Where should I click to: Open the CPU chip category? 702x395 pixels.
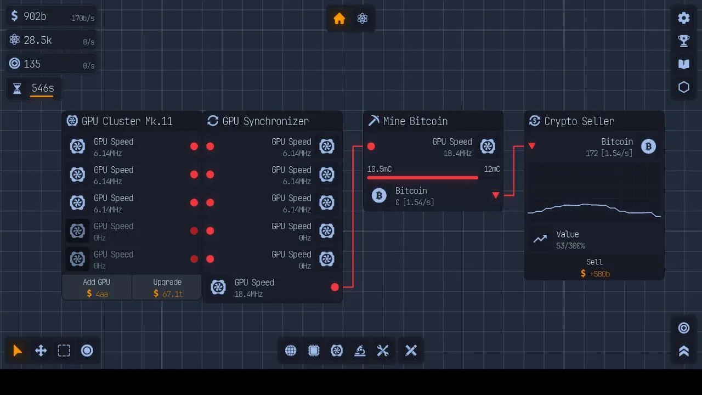(x=314, y=351)
